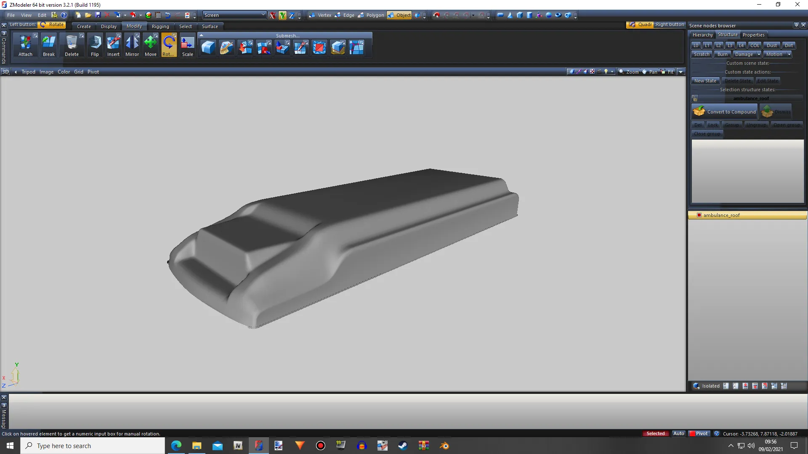Expand the Damage dropdown arrow
The image size is (808, 454).
(x=759, y=54)
